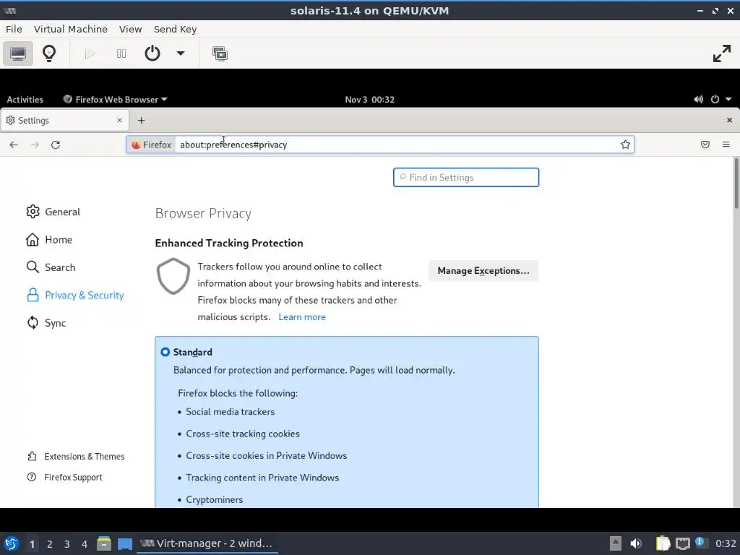
Task: Click Manage Exceptions button
Action: coord(483,271)
